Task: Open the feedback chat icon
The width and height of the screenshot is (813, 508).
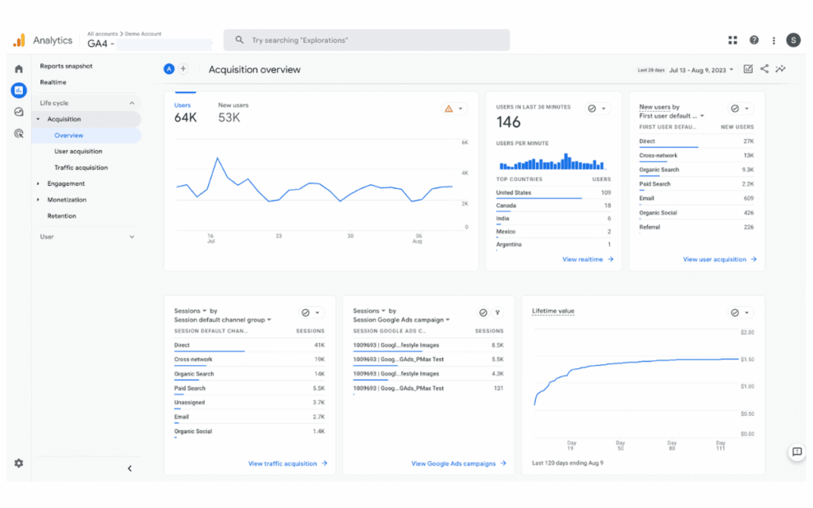Action: click(x=796, y=452)
